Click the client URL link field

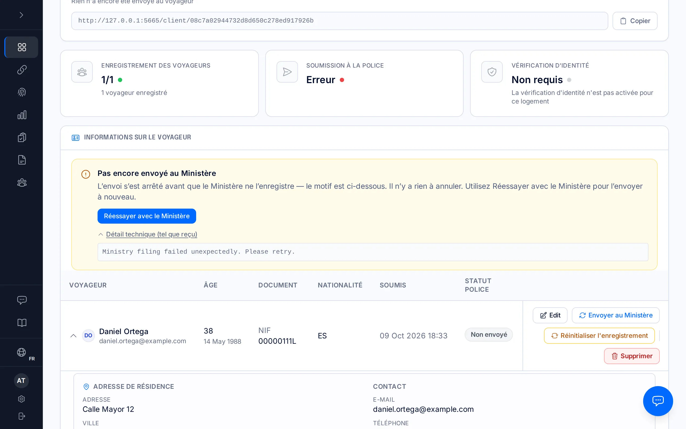[340, 21]
